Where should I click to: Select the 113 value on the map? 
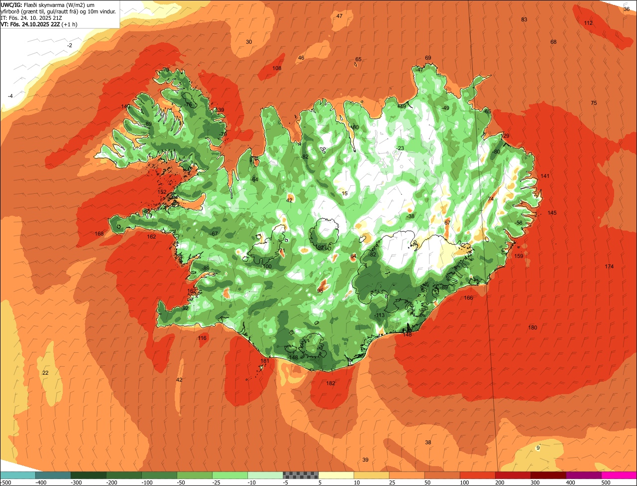point(380,315)
